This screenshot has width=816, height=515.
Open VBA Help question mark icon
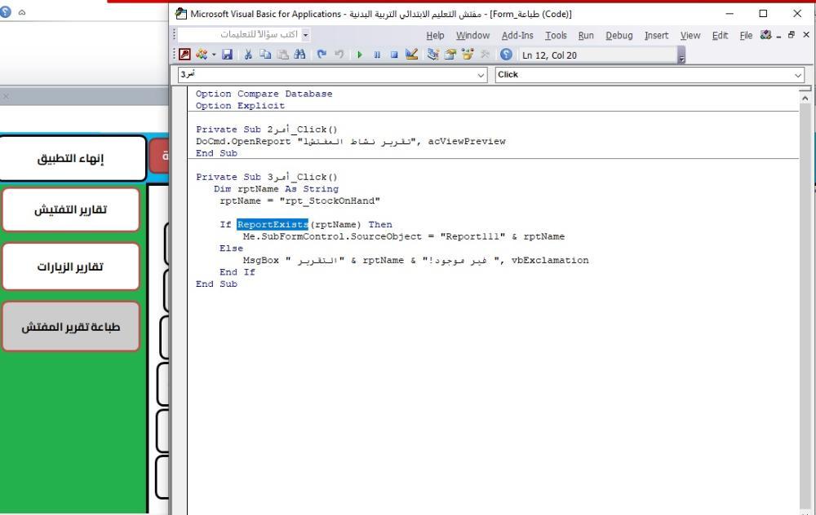coord(506,55)
